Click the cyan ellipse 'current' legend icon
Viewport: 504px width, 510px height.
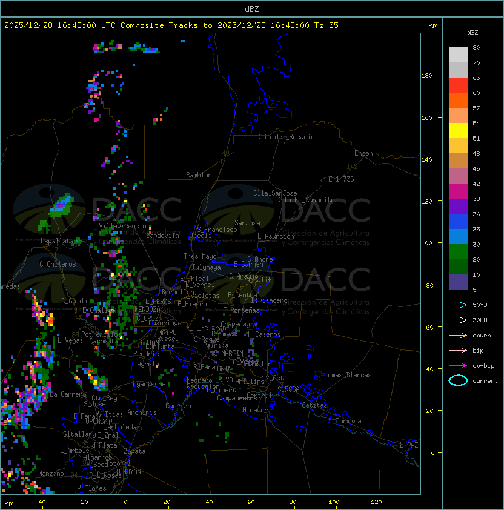458,380
